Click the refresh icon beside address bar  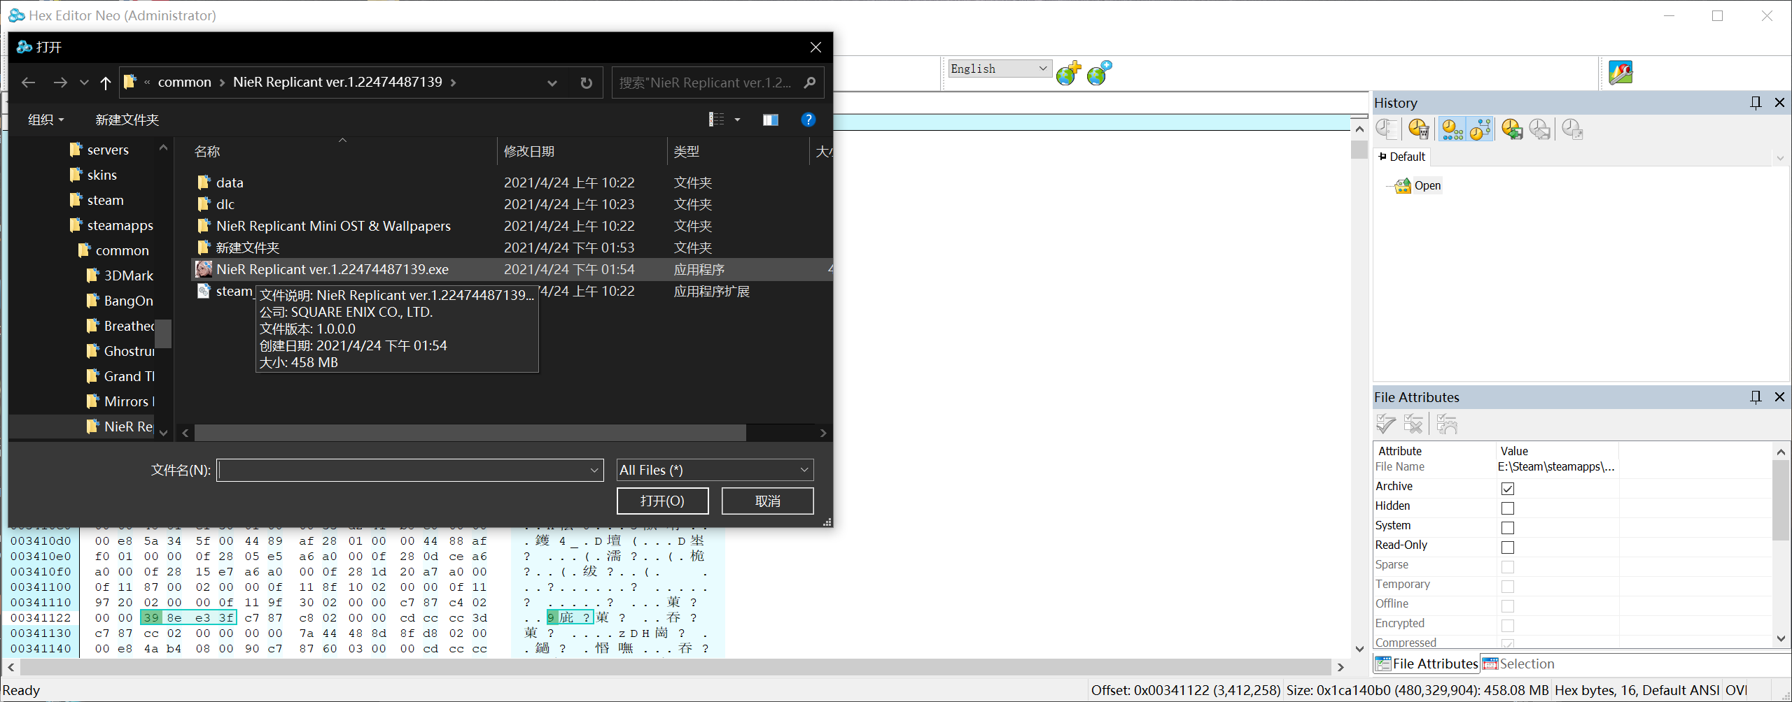[587, 83]
